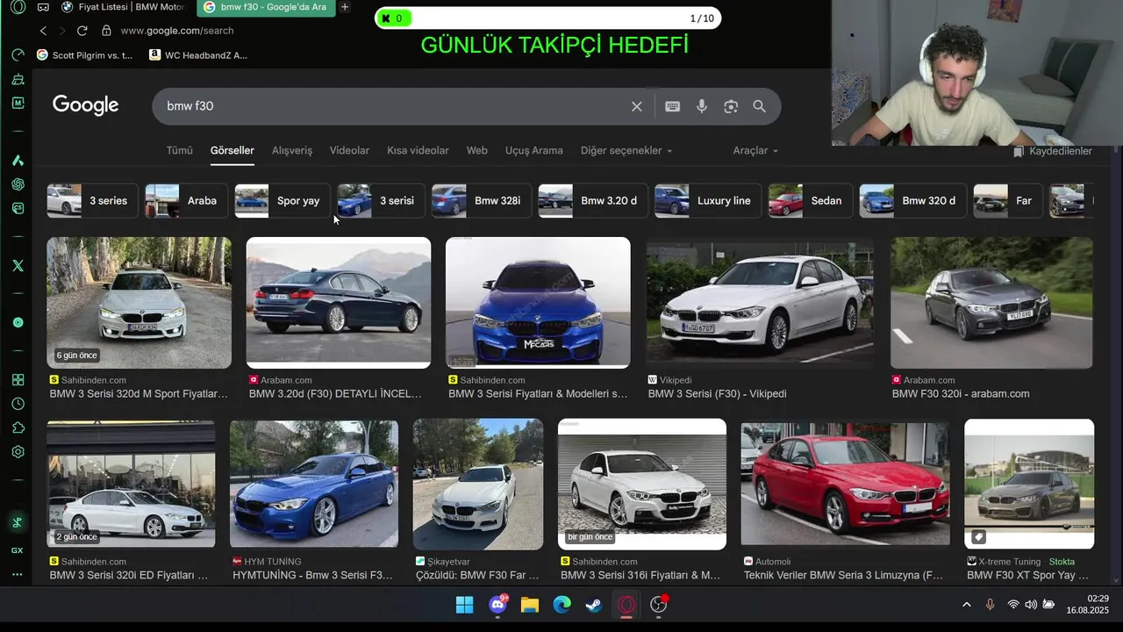1123x632 pixels.
Task: Expand the Araçlar tools dropdown
Action: point(755,150)
